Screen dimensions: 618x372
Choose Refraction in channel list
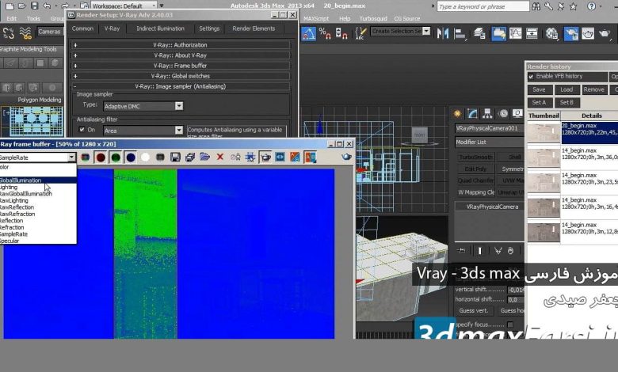coord(38,227)
